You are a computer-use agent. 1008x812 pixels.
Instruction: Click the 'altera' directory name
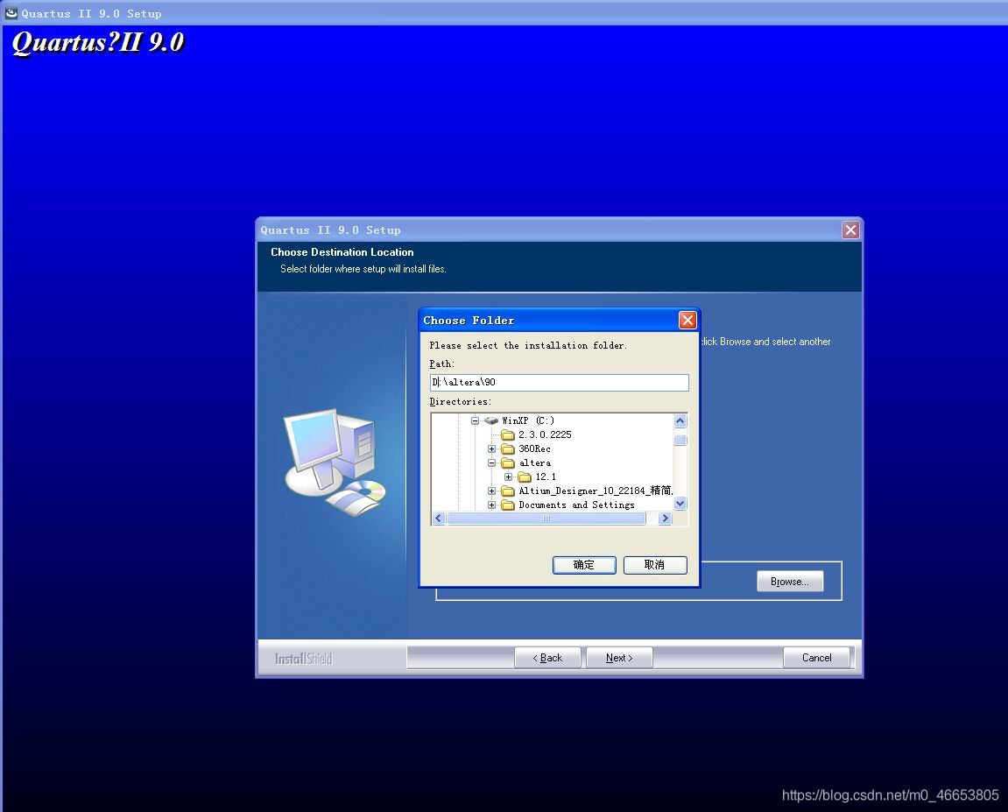[535, 462]
